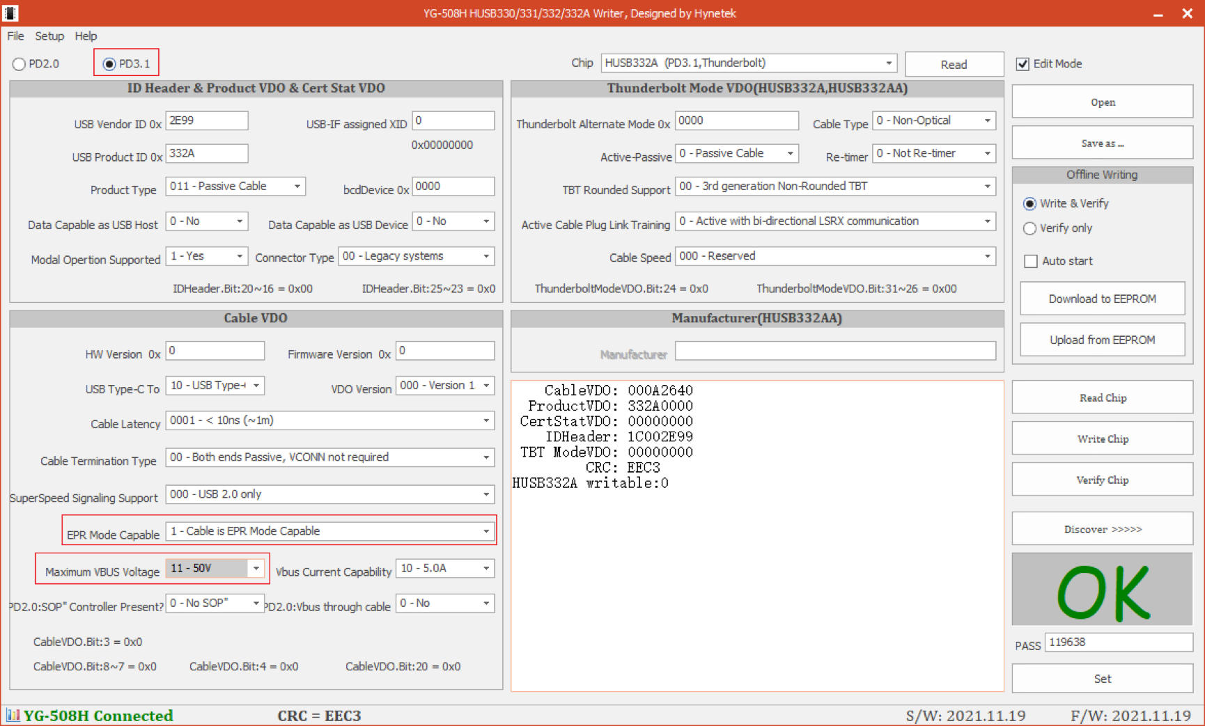Click the CableVDO: 000A2640 output line
The width and height of the screenshot is (1205, 726).
tap(619, 390)
